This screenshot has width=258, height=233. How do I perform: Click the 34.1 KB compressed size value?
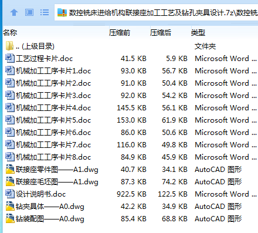point(175,170)
